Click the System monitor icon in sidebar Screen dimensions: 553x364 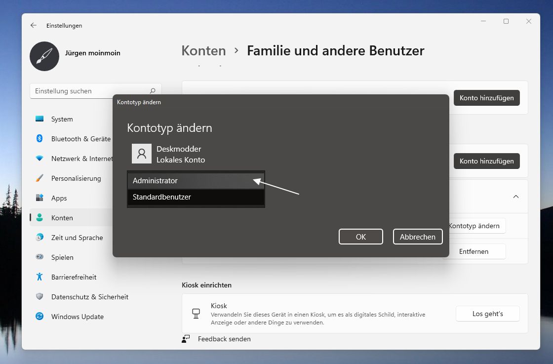pos(39,119)
